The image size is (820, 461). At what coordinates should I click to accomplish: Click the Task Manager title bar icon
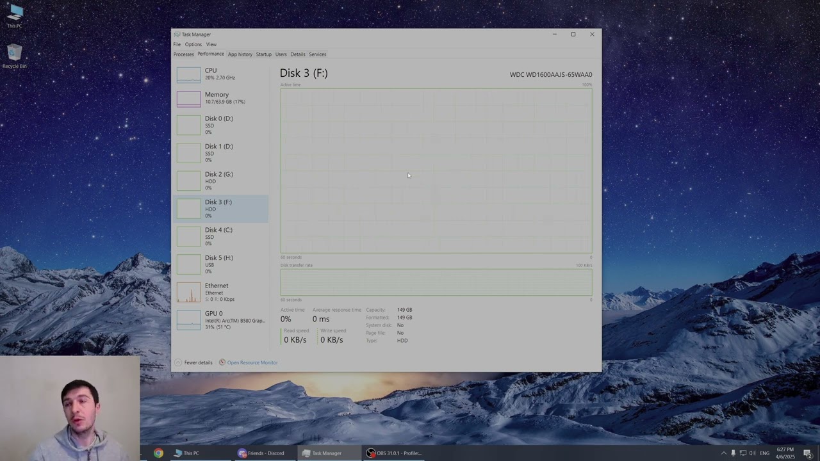coord(177,35)
